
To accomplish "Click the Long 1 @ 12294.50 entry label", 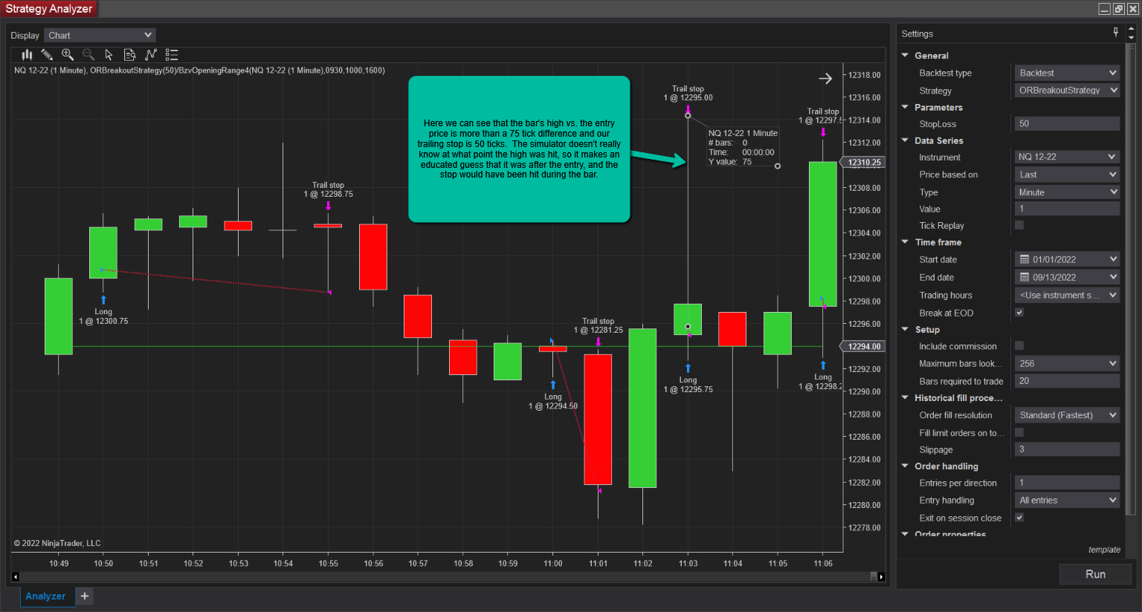I will 553,401.
